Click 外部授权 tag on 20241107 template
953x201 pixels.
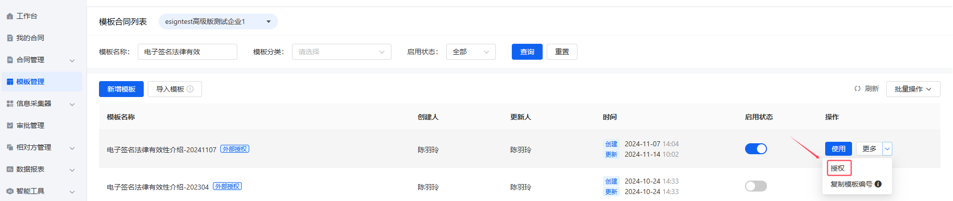point(235,149)
